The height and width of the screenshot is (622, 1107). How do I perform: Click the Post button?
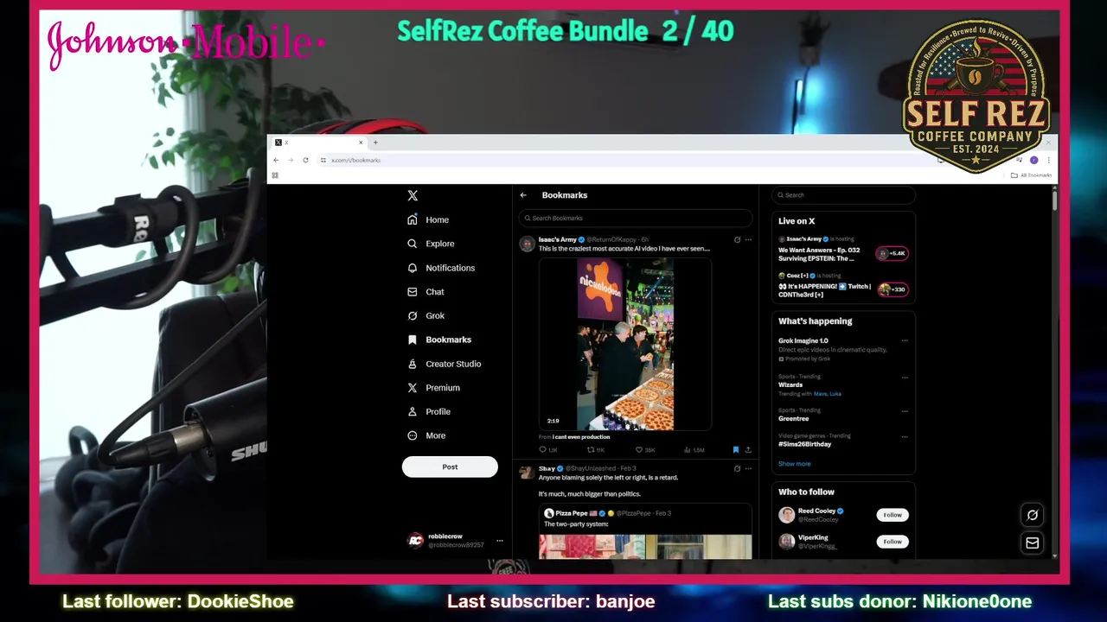pyautogui.click(x=450, y=466)
